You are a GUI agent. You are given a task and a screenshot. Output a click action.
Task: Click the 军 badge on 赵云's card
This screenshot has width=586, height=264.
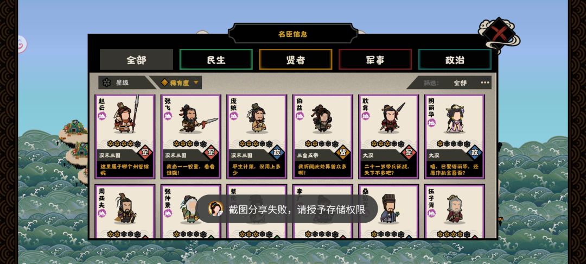(145, 152)
